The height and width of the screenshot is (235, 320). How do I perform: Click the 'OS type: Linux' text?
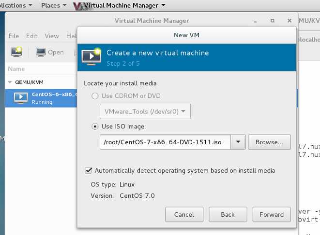pyautogui.click(x=113, y=184)
